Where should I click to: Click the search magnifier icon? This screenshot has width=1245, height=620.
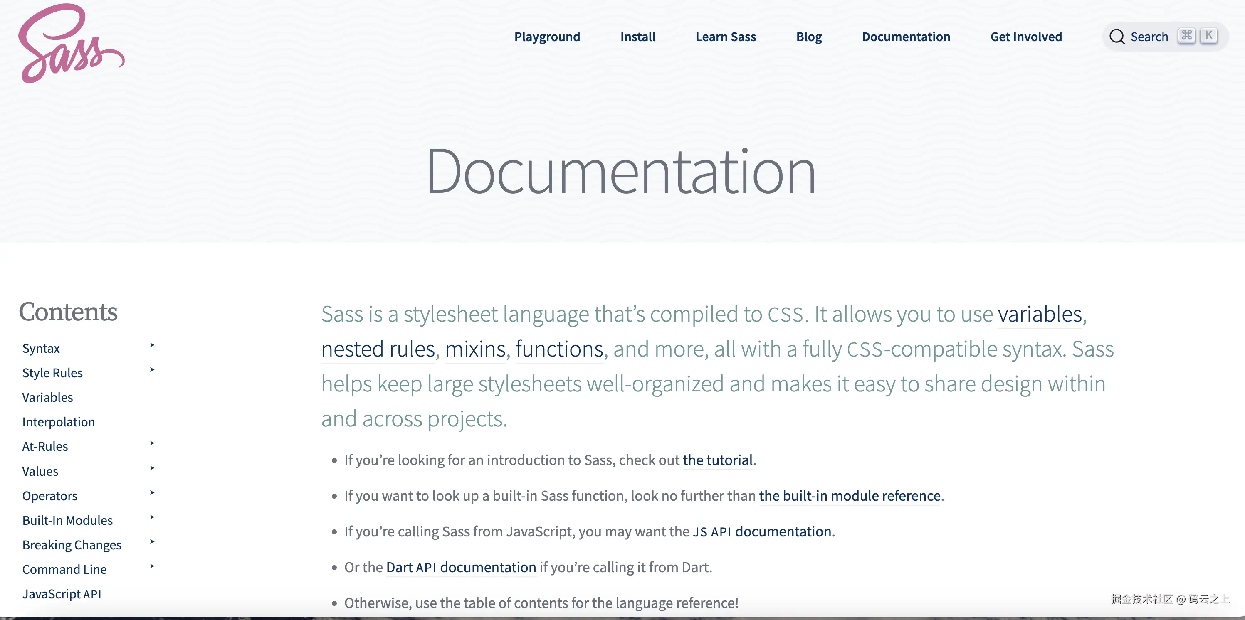tap(1117, 37)
